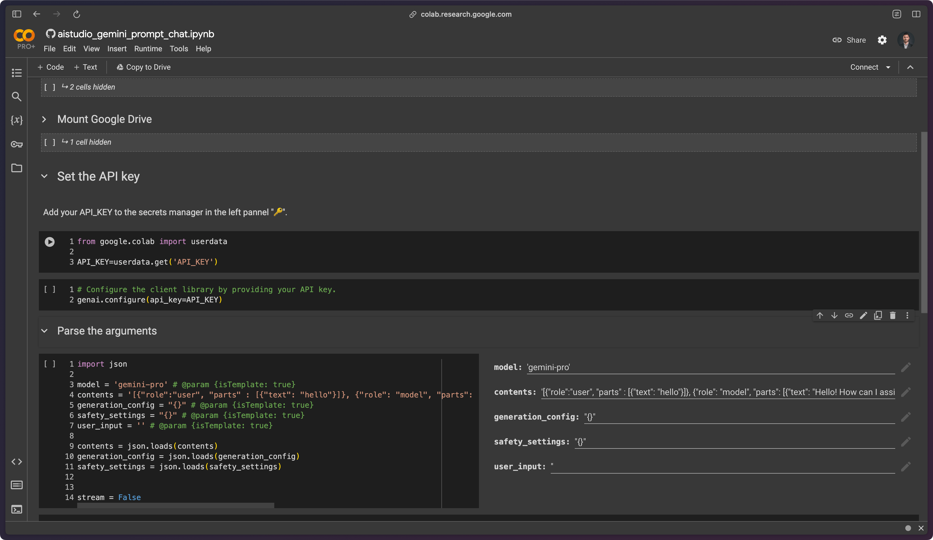Click the move cell up arrow

click(820, 315)
